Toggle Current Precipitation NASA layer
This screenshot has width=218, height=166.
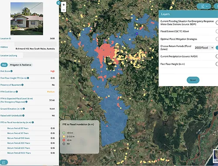[217, 56]
